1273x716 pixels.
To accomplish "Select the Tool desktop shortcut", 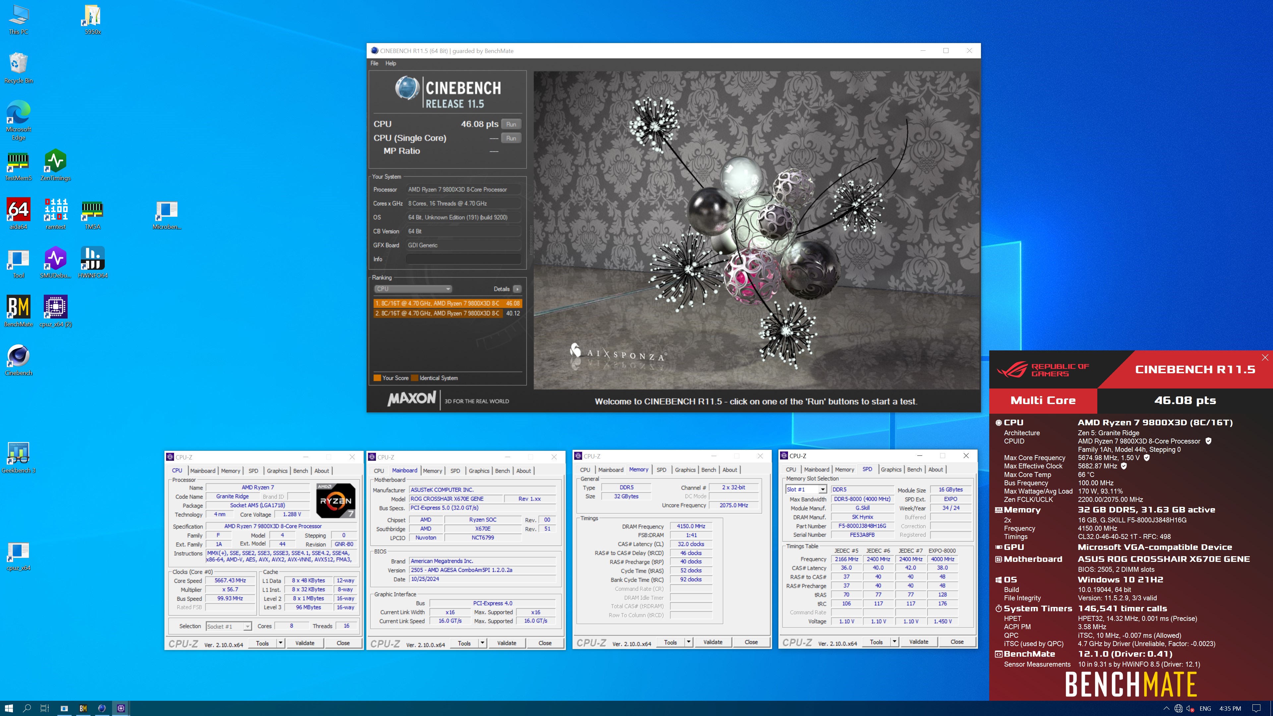I will pyautogui.click(x=18, y=263).
